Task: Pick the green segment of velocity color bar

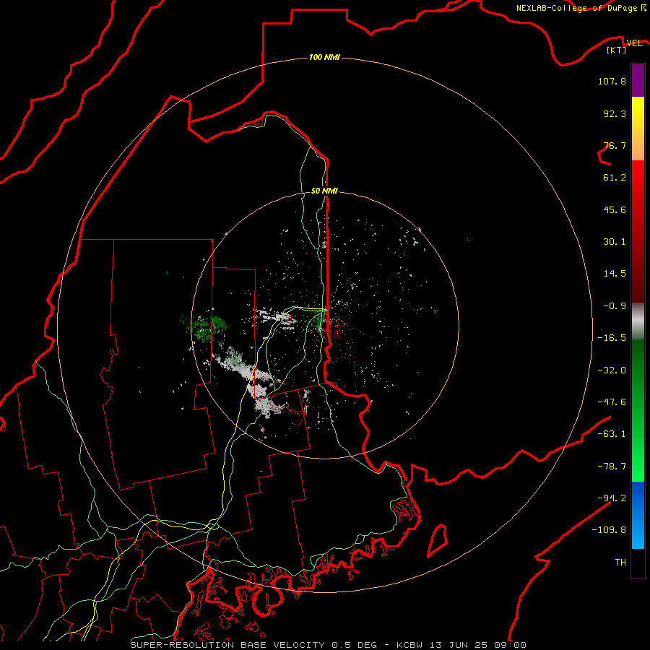Action: tap(638, 410)
